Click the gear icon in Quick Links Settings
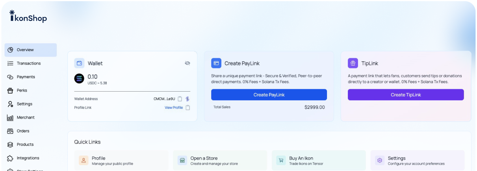477x171 pixels. 380,160
